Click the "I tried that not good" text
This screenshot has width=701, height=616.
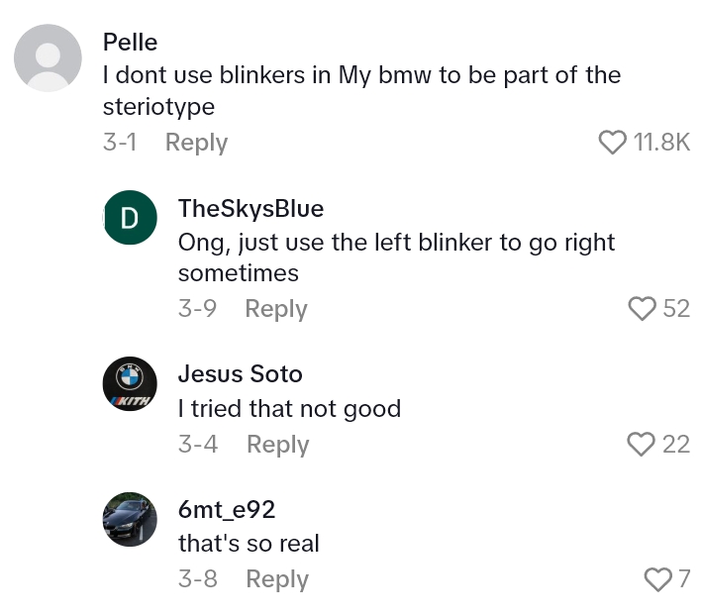pyautogui.click(x=289, y=409)
